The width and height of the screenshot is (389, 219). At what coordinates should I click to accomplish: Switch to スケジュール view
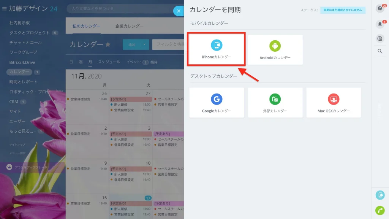point(109,62)
